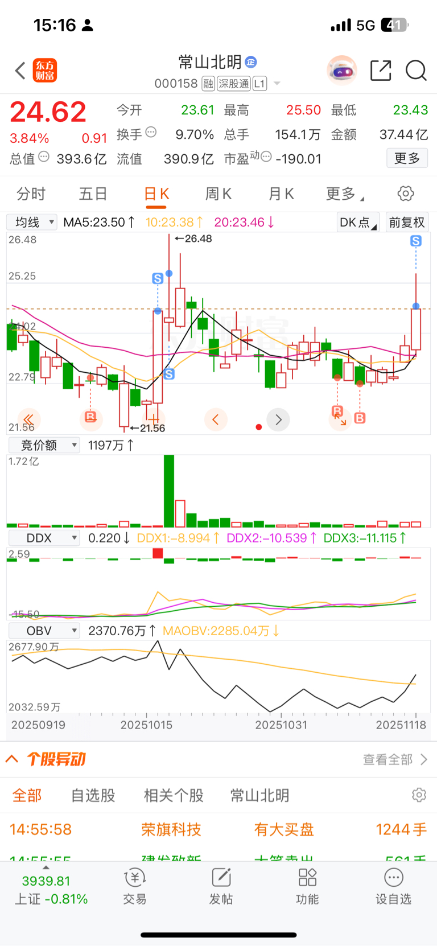Tap the 总值 info icon
The width and height of the screenshot is (437, 946).
(x=44, y=157)
